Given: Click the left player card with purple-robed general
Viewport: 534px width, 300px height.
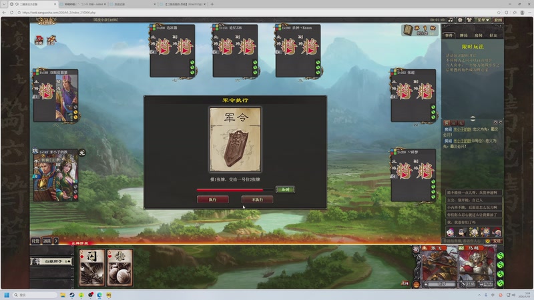Looking at the screenshot, I should (55, 95).
